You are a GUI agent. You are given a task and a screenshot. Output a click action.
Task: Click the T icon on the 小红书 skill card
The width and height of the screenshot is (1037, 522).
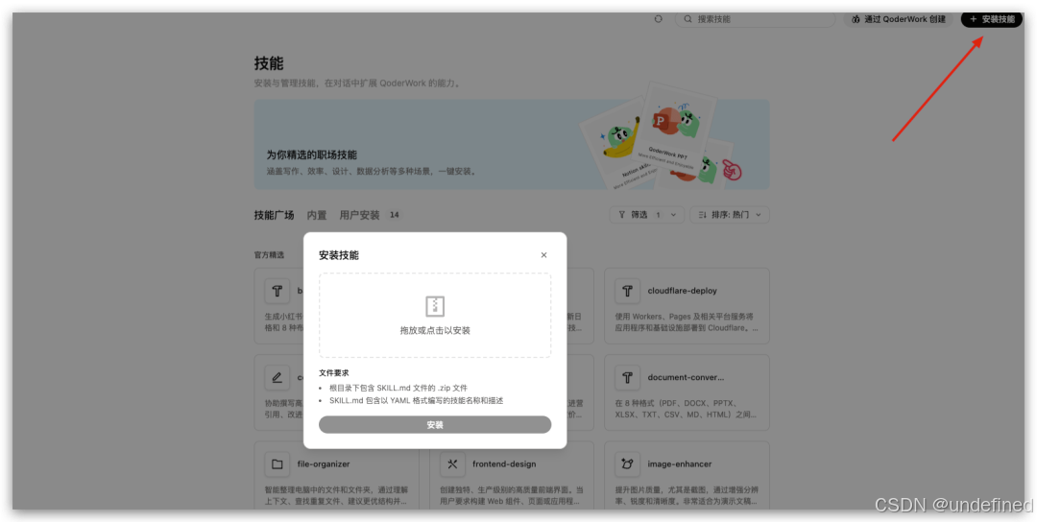click(x=277, y=290)
